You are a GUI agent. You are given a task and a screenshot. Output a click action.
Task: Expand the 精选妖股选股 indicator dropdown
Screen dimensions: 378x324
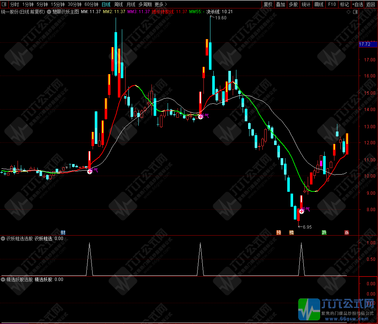[x=3, y=279]
